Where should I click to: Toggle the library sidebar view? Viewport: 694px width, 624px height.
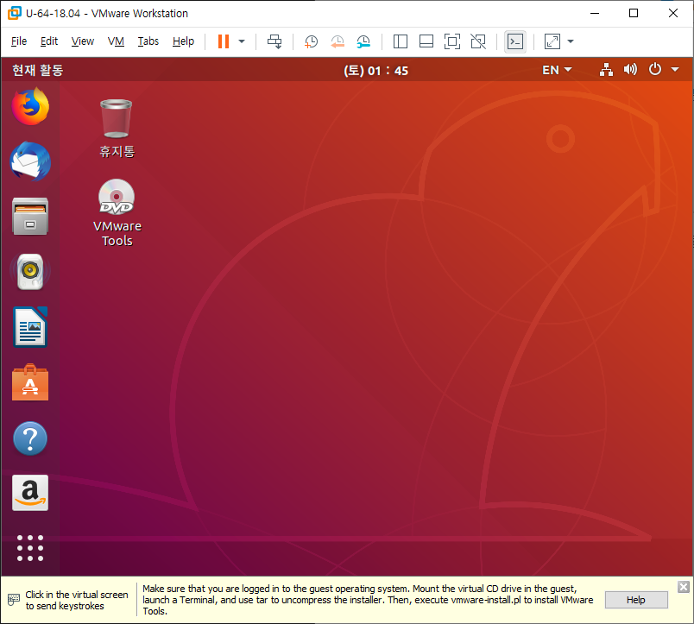click(401, 41)
